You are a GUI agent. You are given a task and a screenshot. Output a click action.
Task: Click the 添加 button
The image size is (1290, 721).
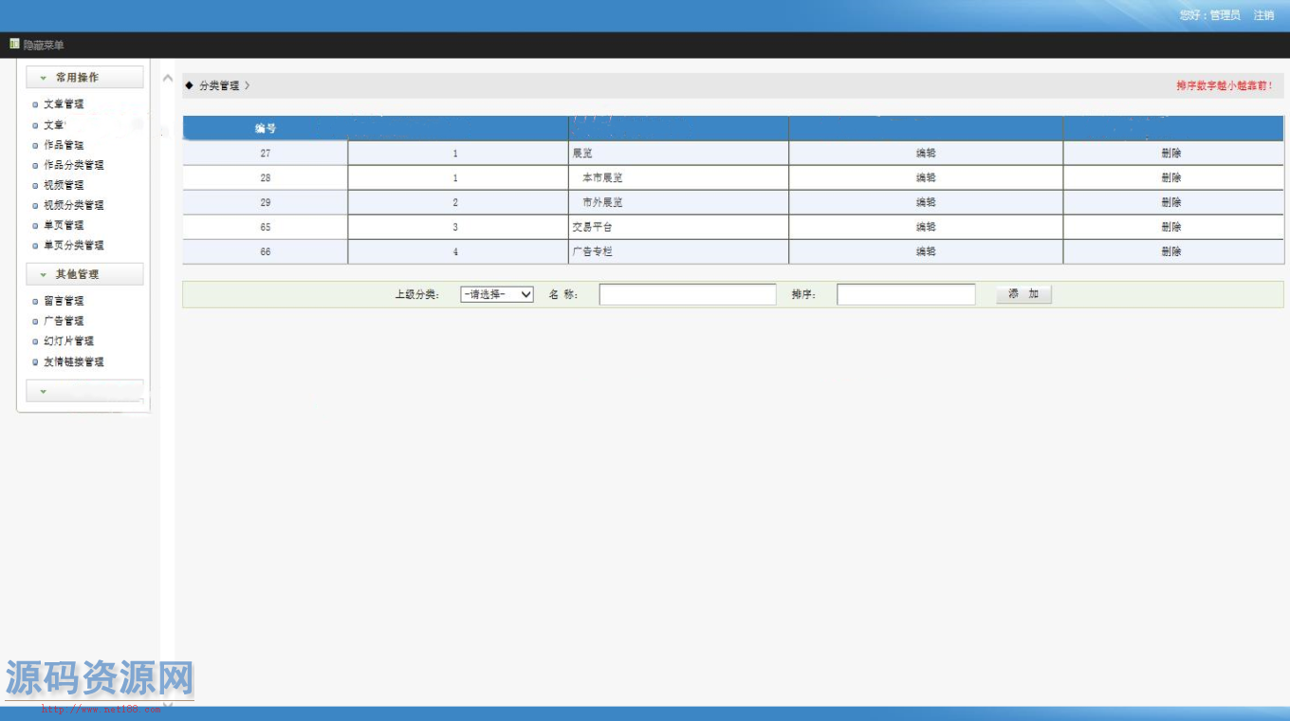click(x=1023, y=294)
